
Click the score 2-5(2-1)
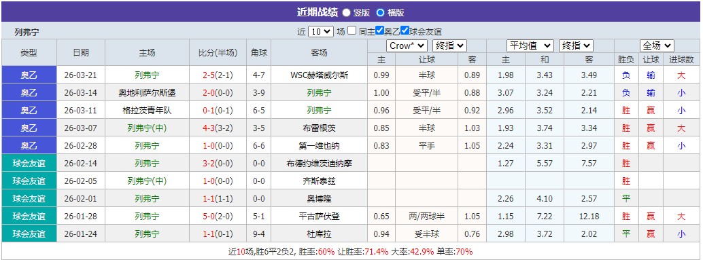(218, 75)
